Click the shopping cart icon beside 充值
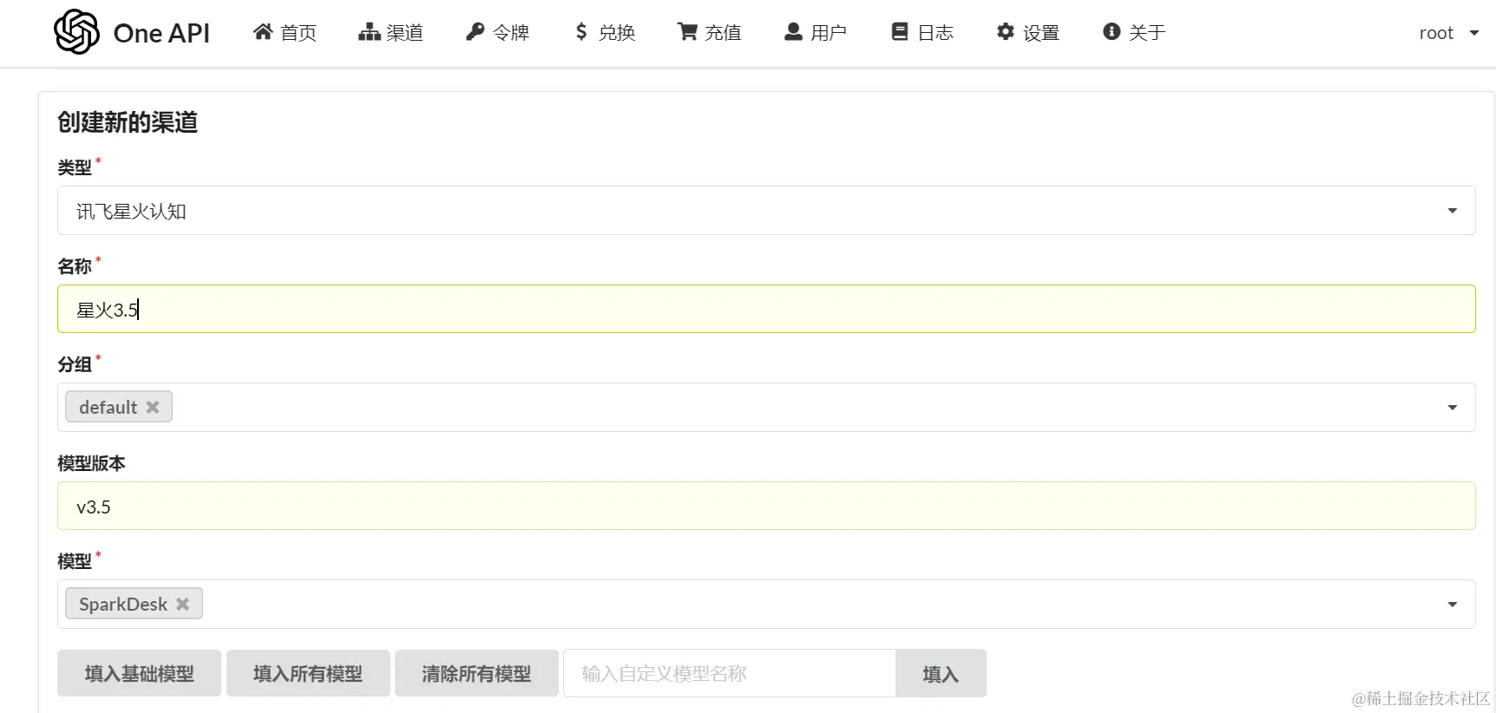The height and width of the screenshot is (713, 1496). click(687, 32)
